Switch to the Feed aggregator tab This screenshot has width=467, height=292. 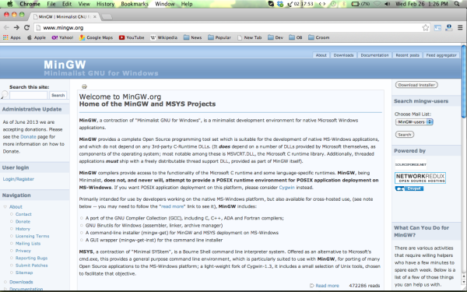[441, 55]
